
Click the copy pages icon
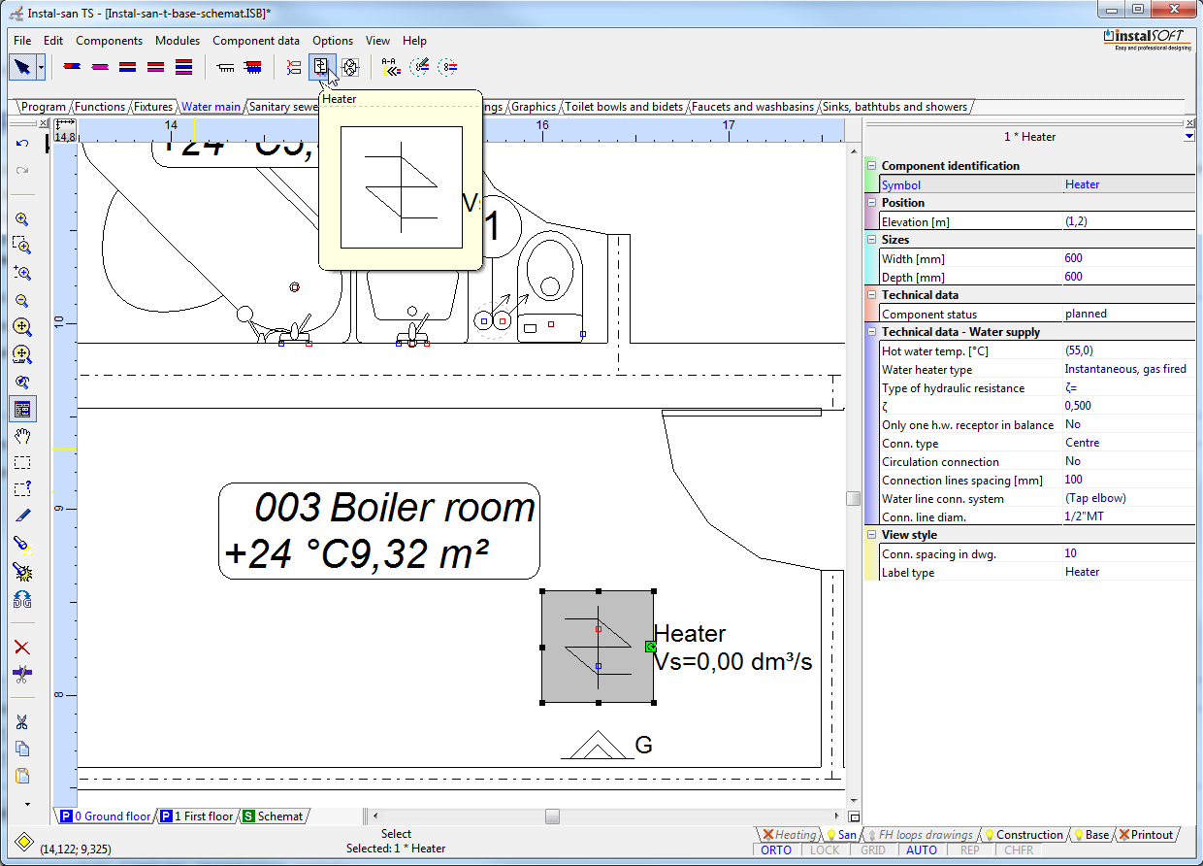(22, 749)
